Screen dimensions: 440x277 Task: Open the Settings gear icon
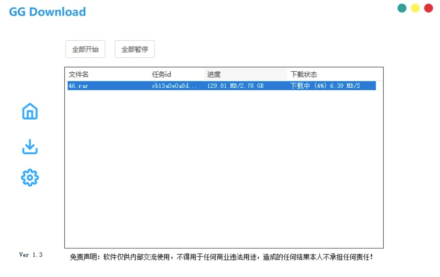coord(30,177)
